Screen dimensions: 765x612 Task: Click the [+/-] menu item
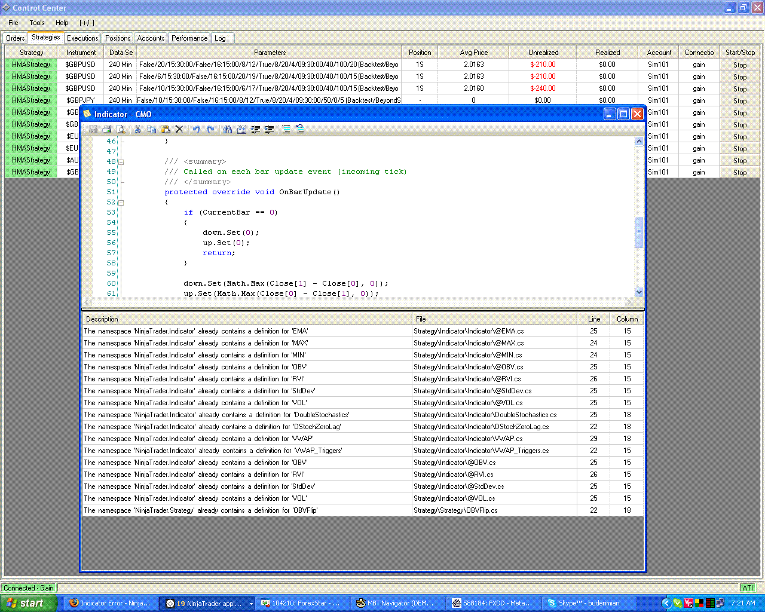pos(87,23)
